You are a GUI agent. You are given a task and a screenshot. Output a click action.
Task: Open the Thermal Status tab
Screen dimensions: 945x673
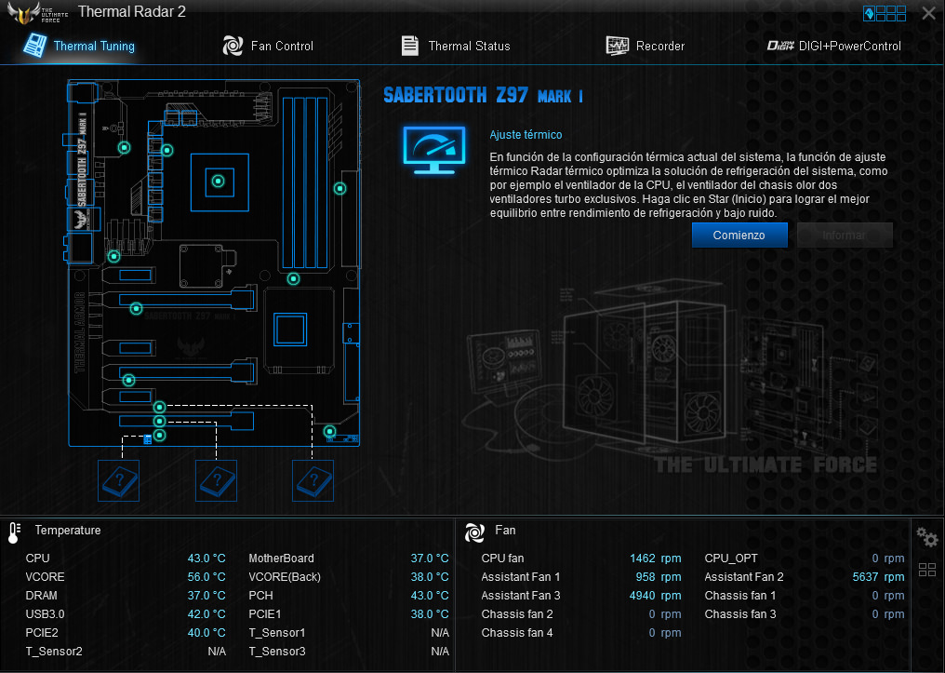(x=456, y=46)
